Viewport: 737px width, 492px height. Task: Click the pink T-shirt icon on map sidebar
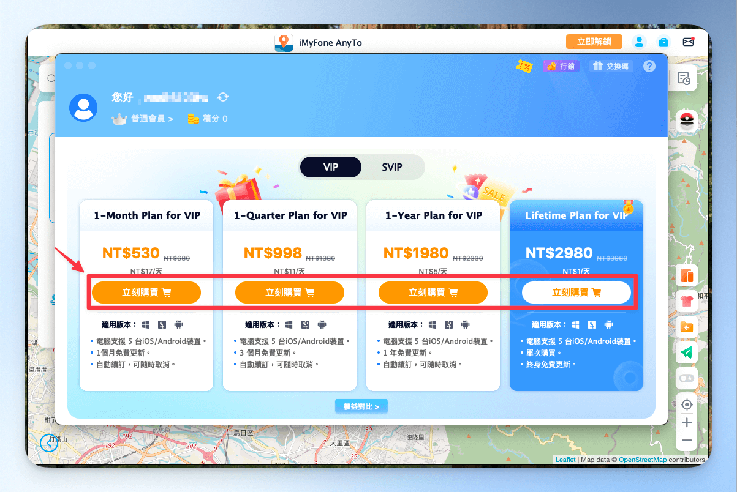[x=687, y=302]
